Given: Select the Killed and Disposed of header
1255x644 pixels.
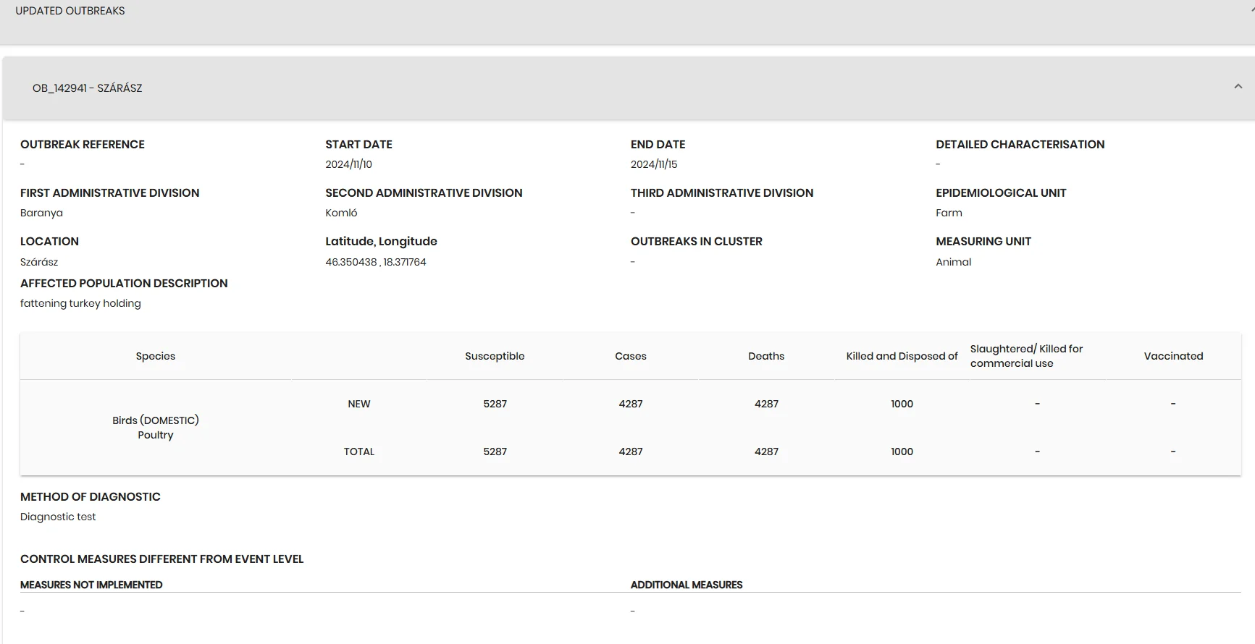Looking at the screenshot, I should (x=902, y=356).
